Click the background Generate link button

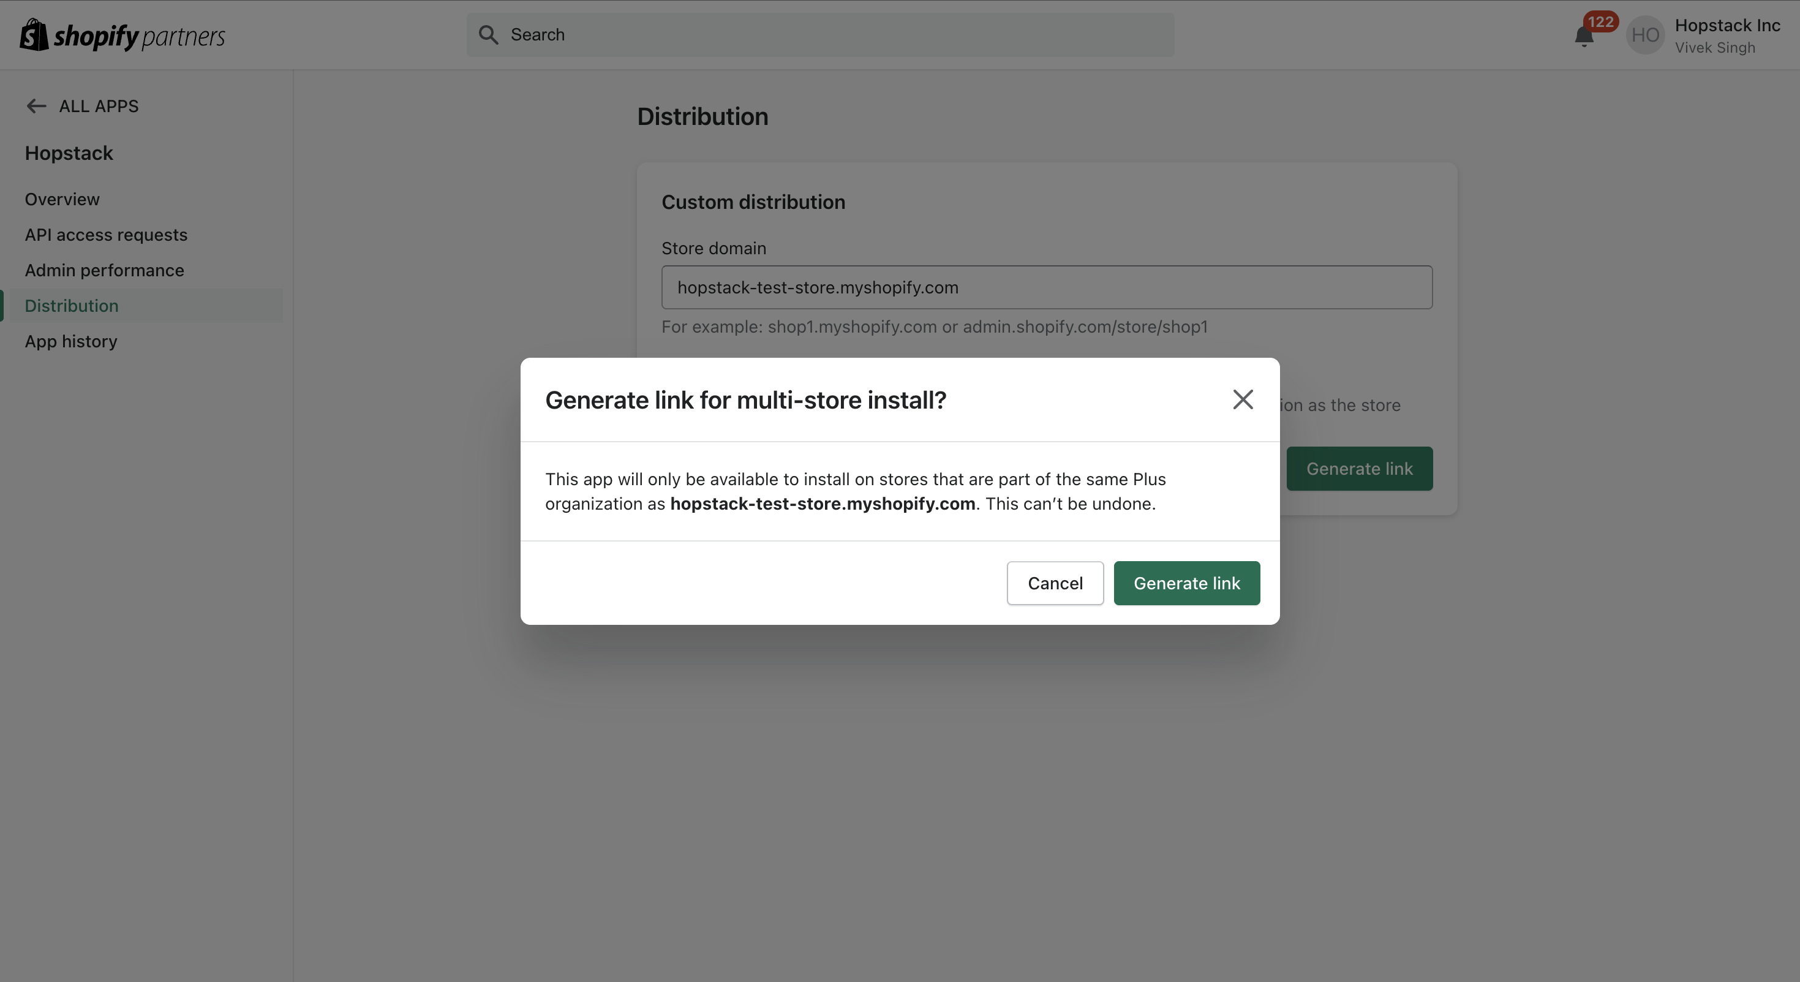[1359, 469]
